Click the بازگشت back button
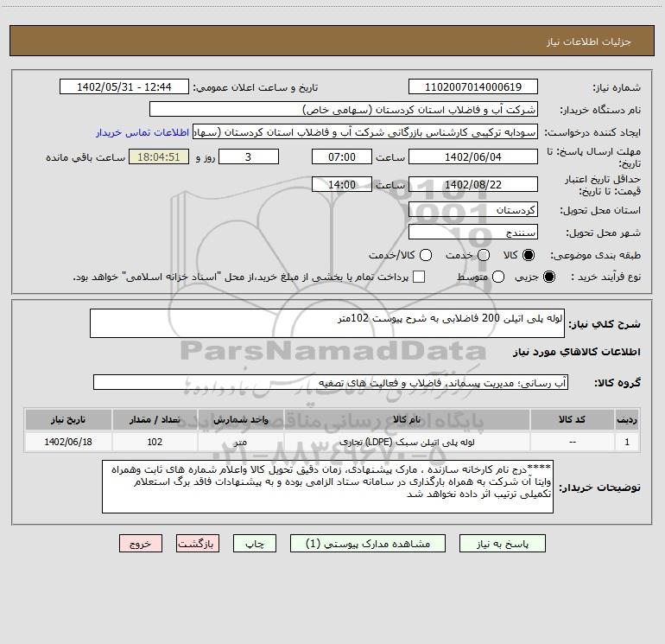This screenshot has width=665, height=644. (x=198, y=544)
